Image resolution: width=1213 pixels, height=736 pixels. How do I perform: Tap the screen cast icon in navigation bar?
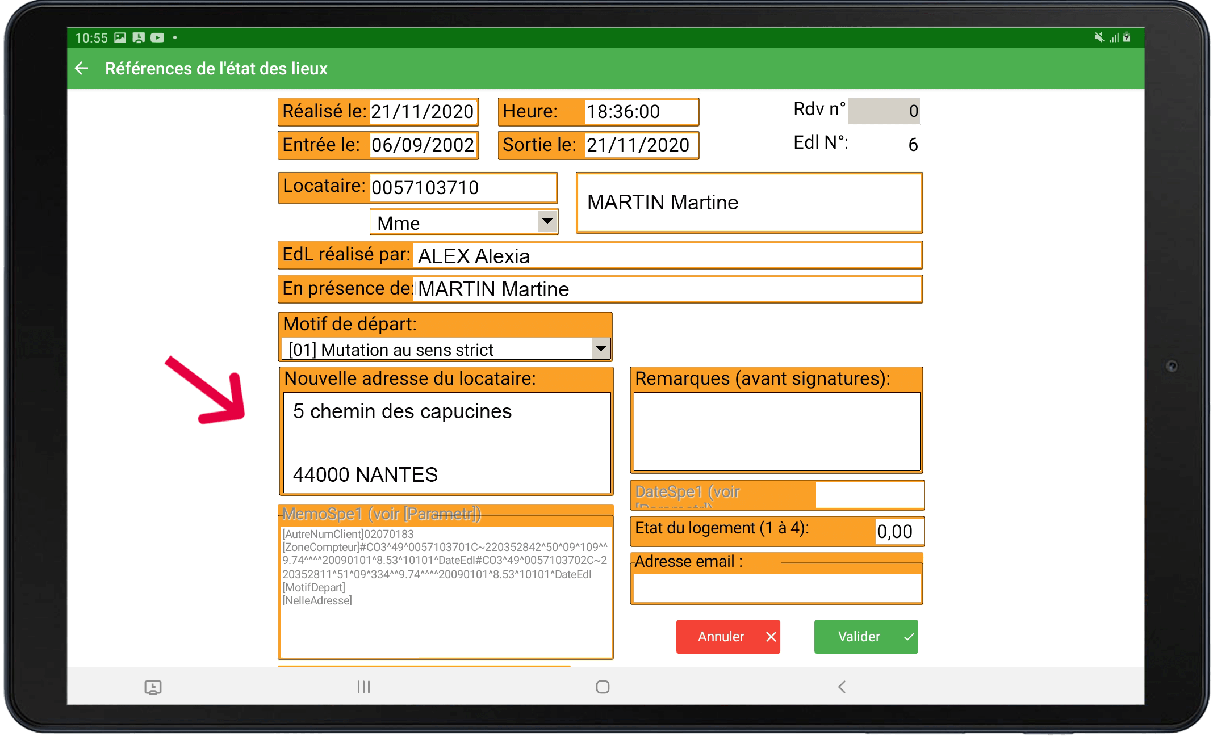(x=153, y=688)
